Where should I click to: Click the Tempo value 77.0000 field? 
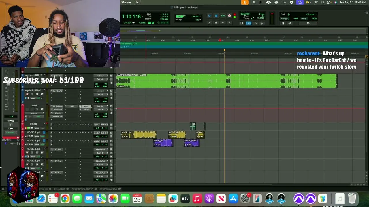260,18
